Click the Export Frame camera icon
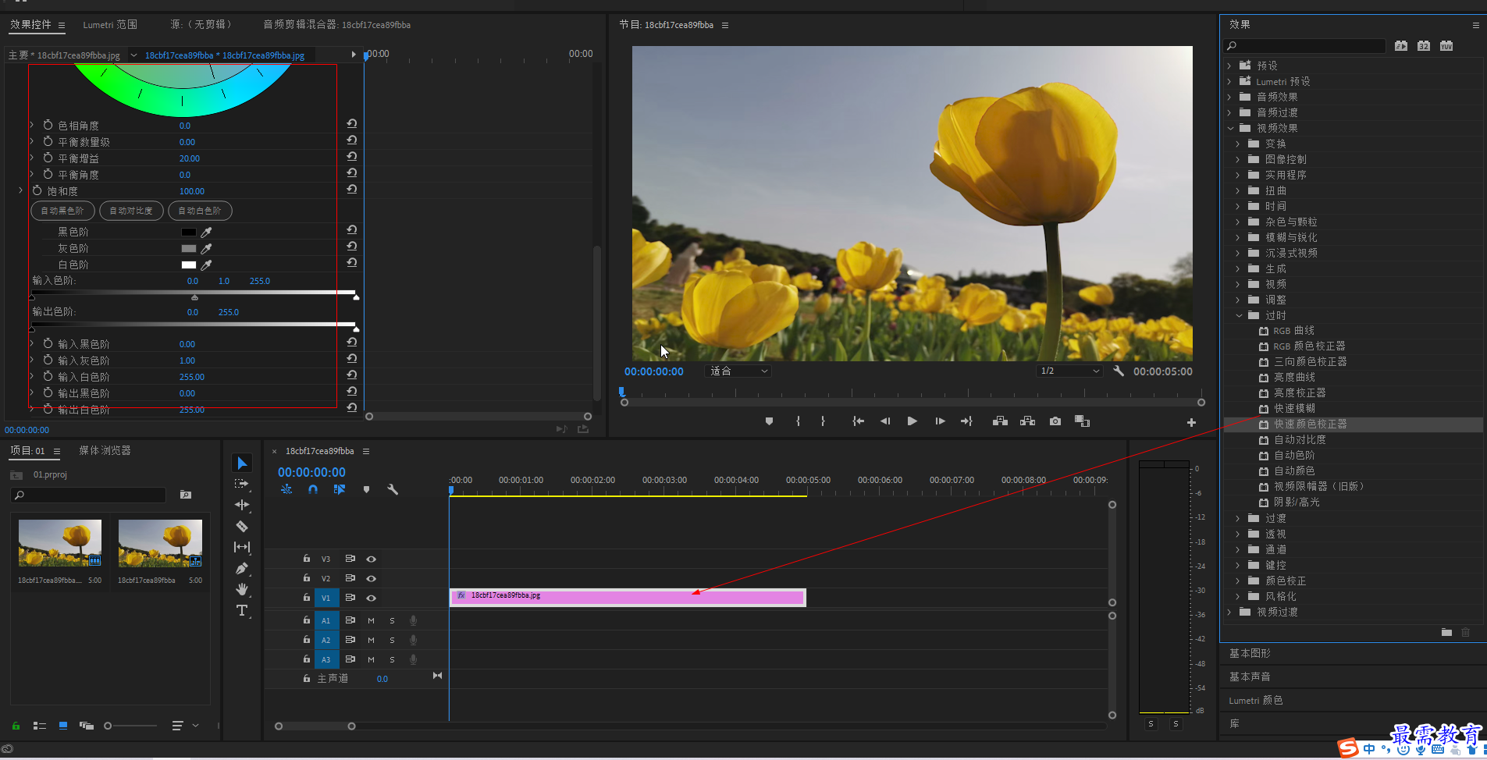This screenshot has width=1487, height=760. tap(1055, 421)
